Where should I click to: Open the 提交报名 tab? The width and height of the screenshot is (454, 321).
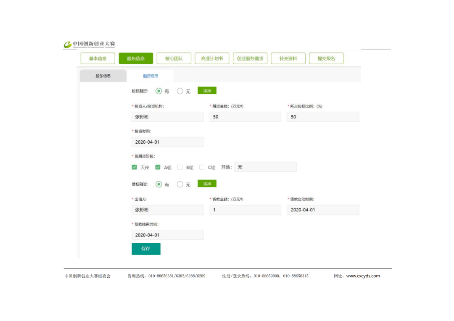326,58
